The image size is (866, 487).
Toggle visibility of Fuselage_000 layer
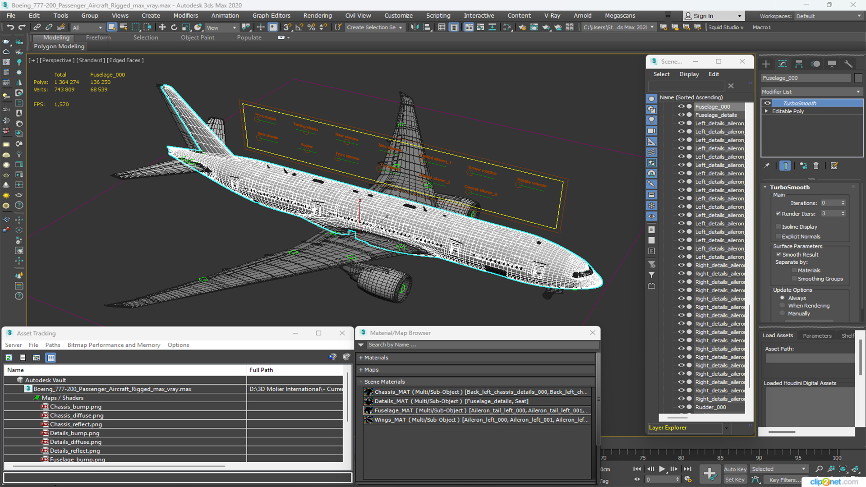(x=681, y=106)
